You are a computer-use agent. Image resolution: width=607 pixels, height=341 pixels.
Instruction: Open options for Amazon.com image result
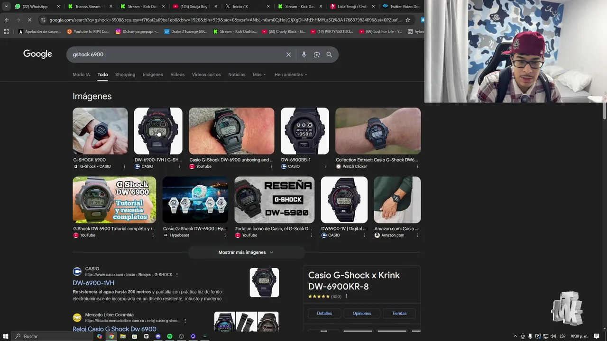(x=417, y=235)
